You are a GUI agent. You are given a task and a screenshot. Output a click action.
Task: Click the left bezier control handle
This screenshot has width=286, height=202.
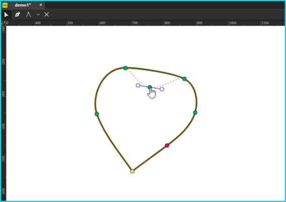pos(138,85)
